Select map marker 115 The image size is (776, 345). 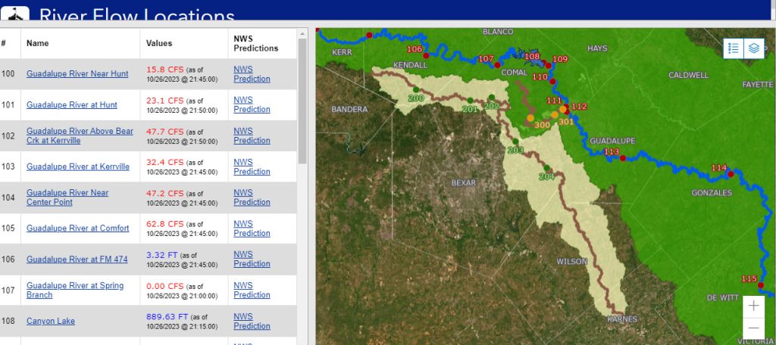click(x=761, y=285)
